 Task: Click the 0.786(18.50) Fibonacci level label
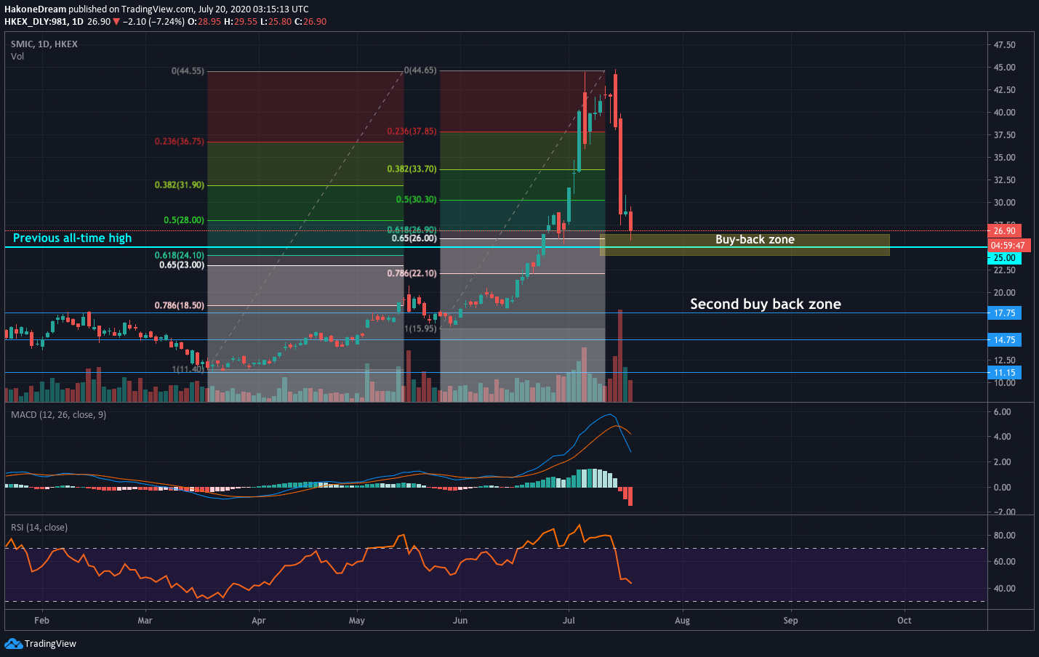point(180,306)
